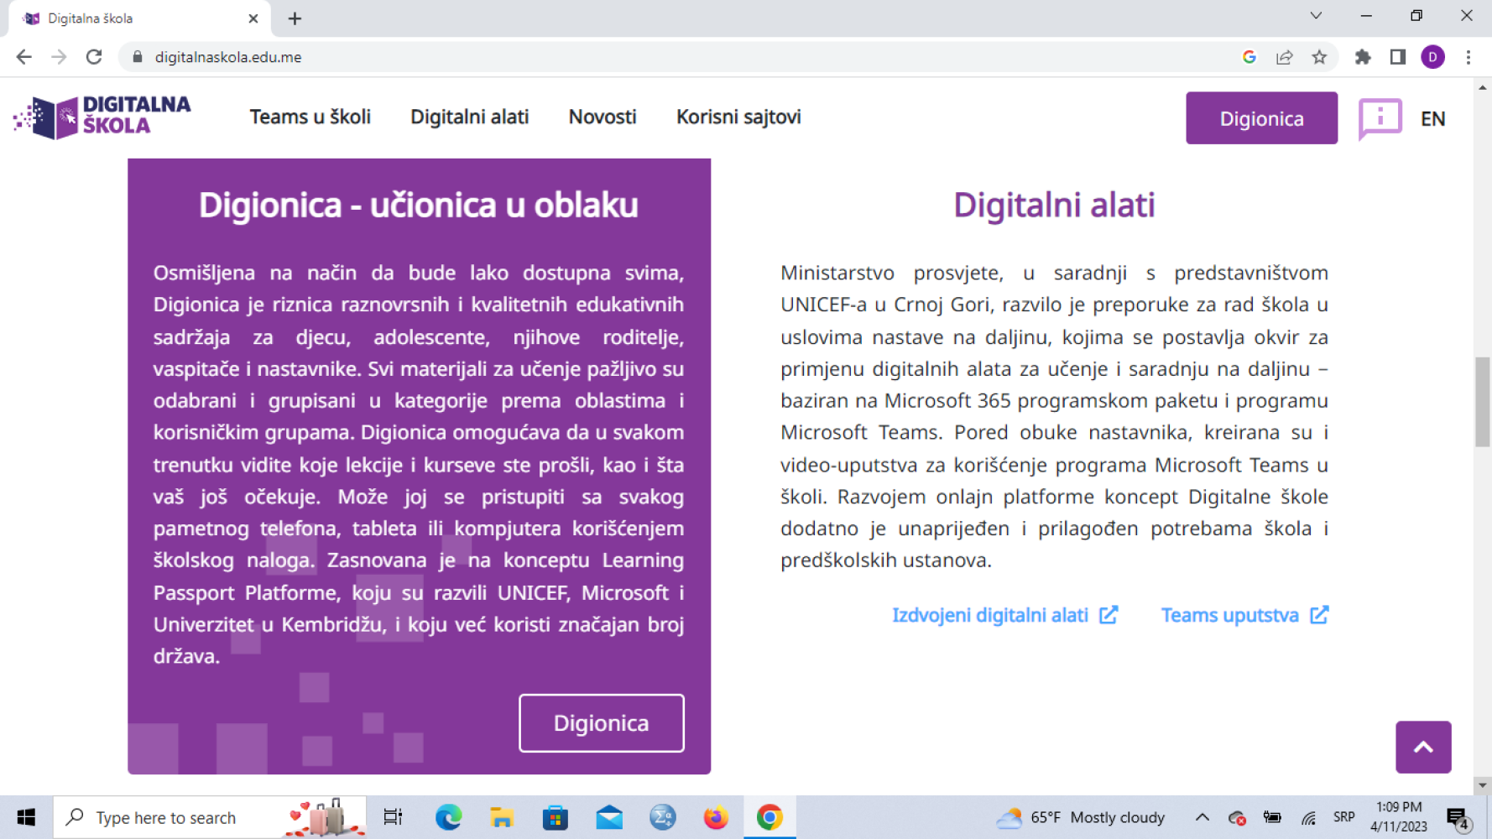1492x839 pixels.
Task: Open the Novosti menu item
Action: pos(603,117)
